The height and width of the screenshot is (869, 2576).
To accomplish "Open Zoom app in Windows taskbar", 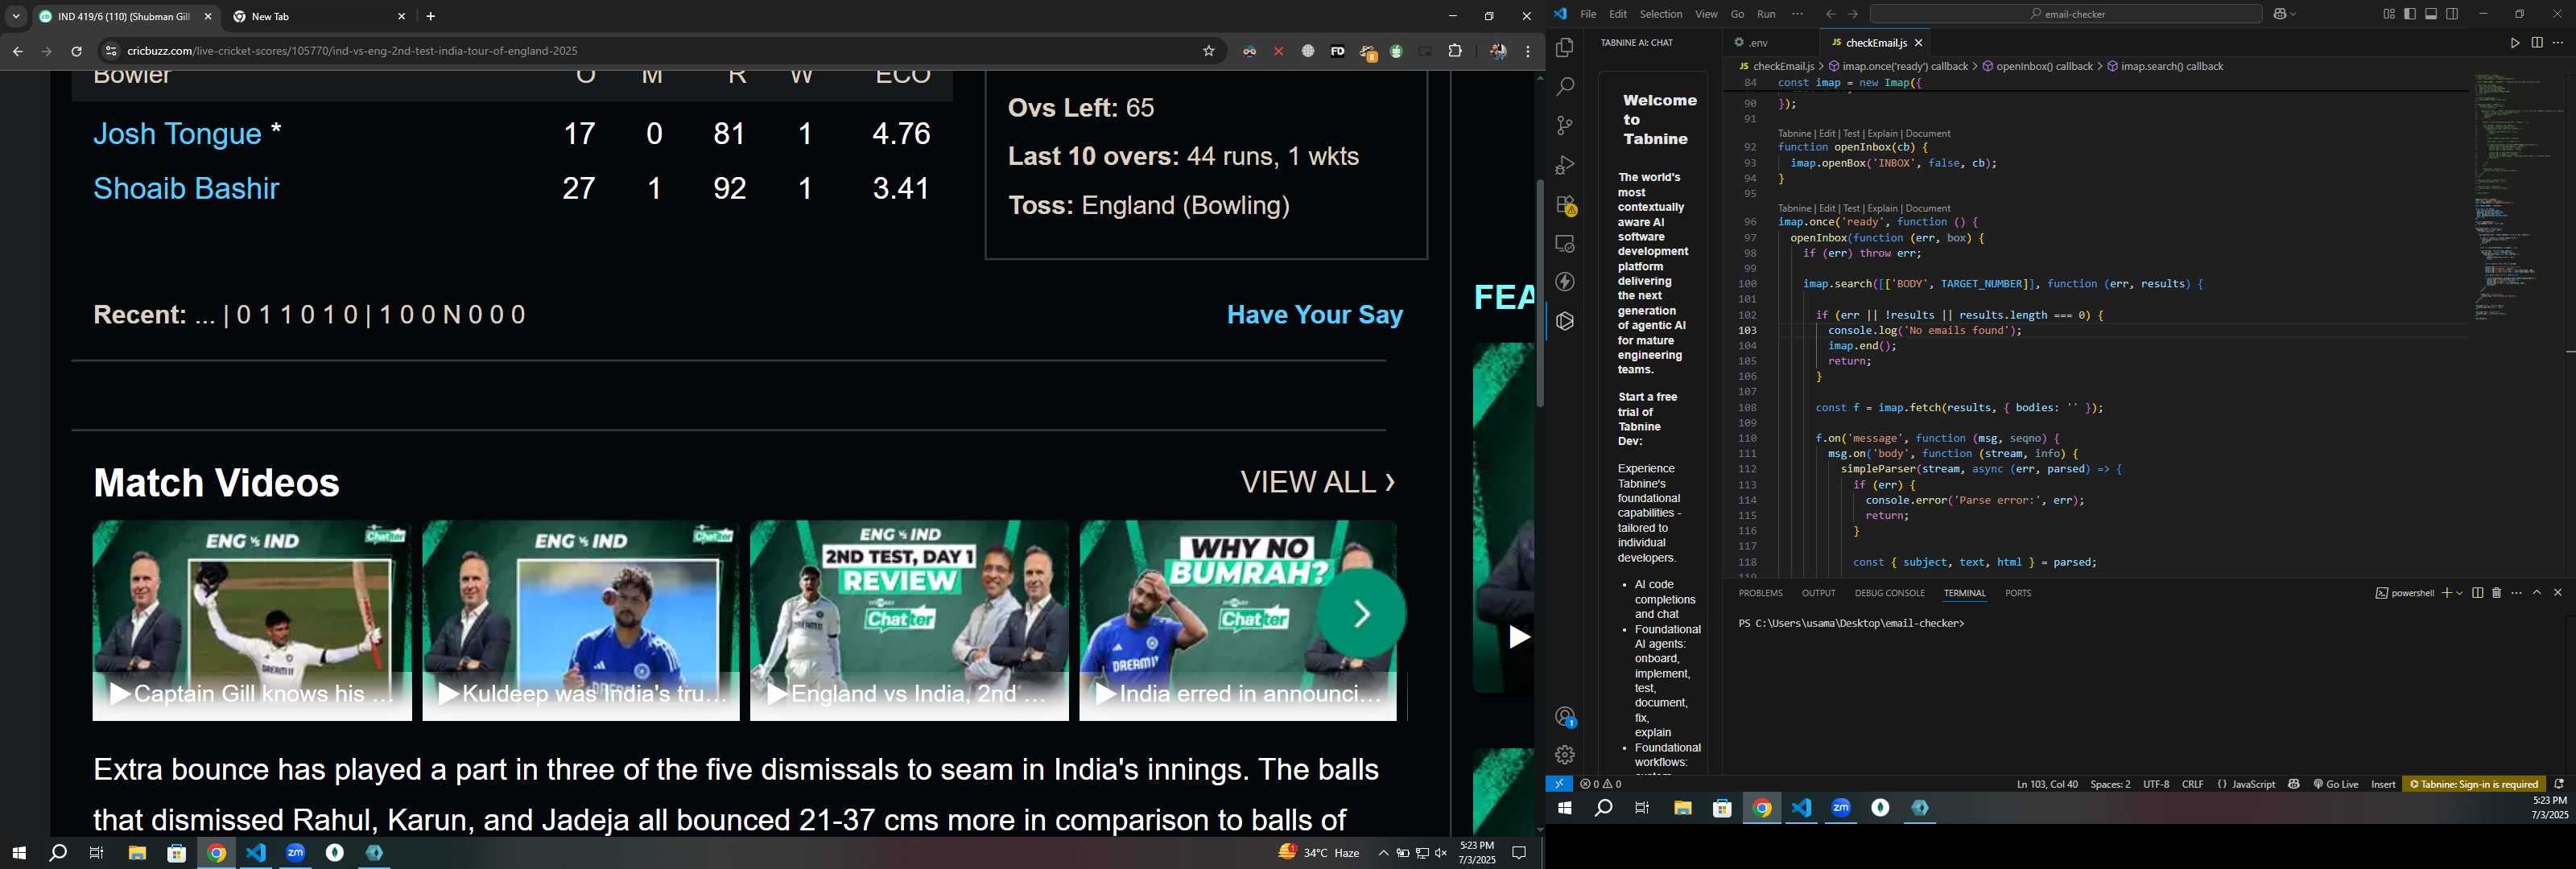I will 295,853.
